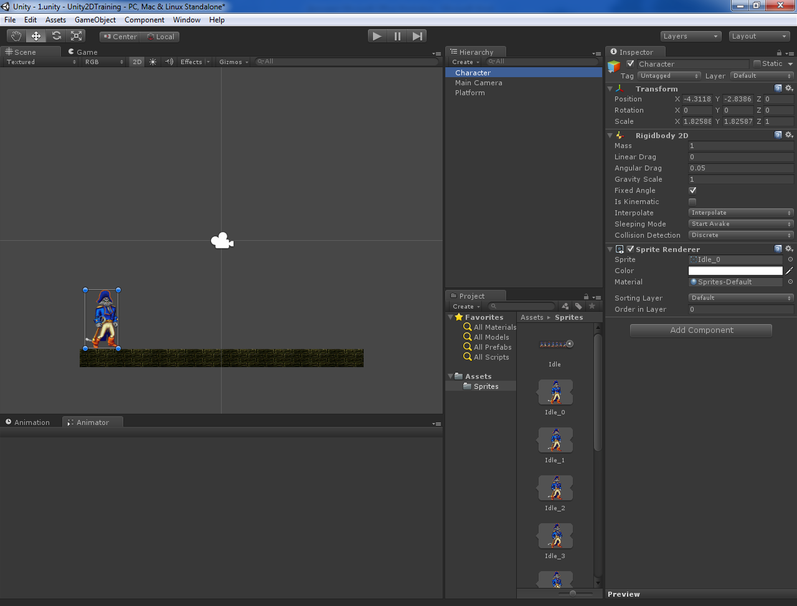
Task: Open the Sleeping Mode dropdown
Action: (x=741, y=224)
